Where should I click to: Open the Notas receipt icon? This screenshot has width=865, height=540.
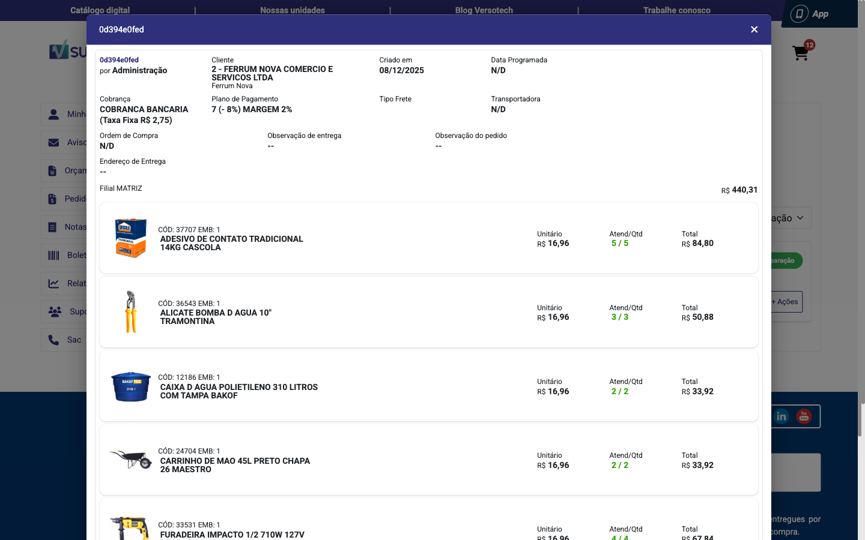55,227
